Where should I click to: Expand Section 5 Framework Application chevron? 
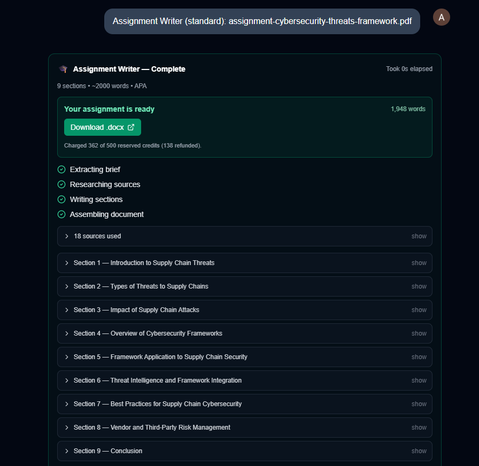pyautogui.click(x=67, y=357)
